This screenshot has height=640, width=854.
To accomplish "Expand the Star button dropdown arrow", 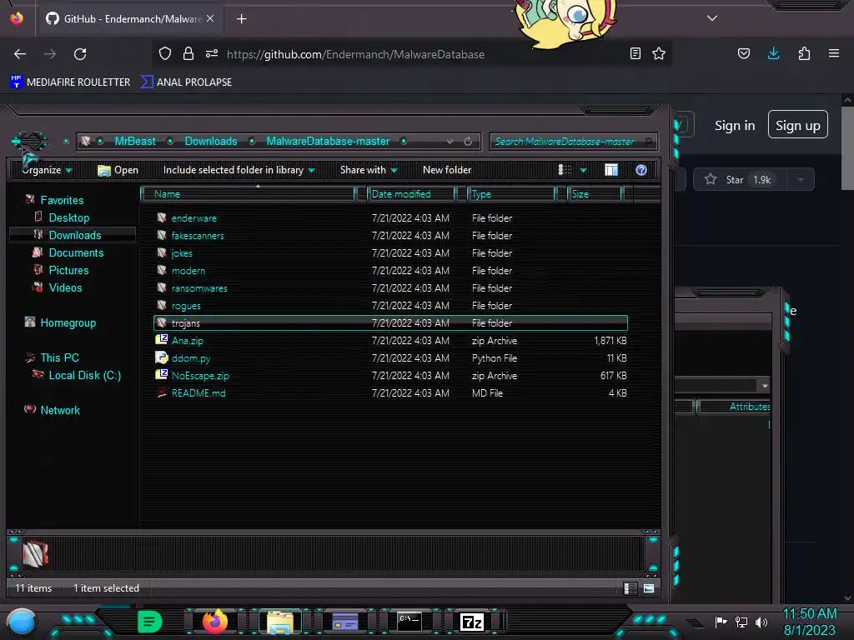I will tap(801, 180).
